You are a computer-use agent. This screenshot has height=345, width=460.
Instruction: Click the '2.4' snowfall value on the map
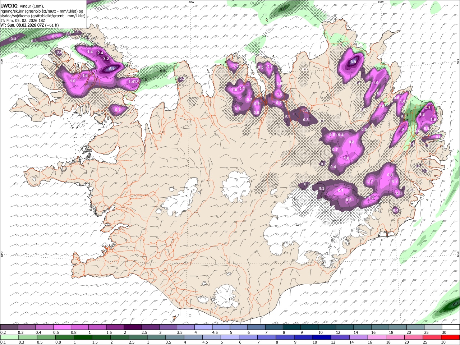(x=100, y=53)
